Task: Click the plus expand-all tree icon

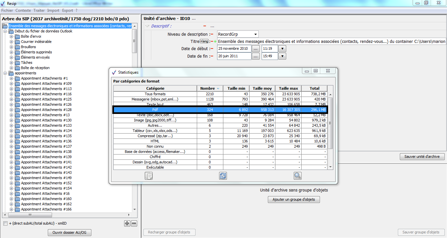Action: pyautogui.click(x=127, y=223)
